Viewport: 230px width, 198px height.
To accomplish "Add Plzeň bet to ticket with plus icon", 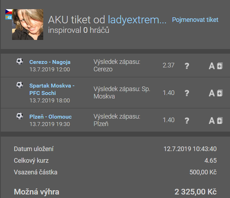I will 220,121.
